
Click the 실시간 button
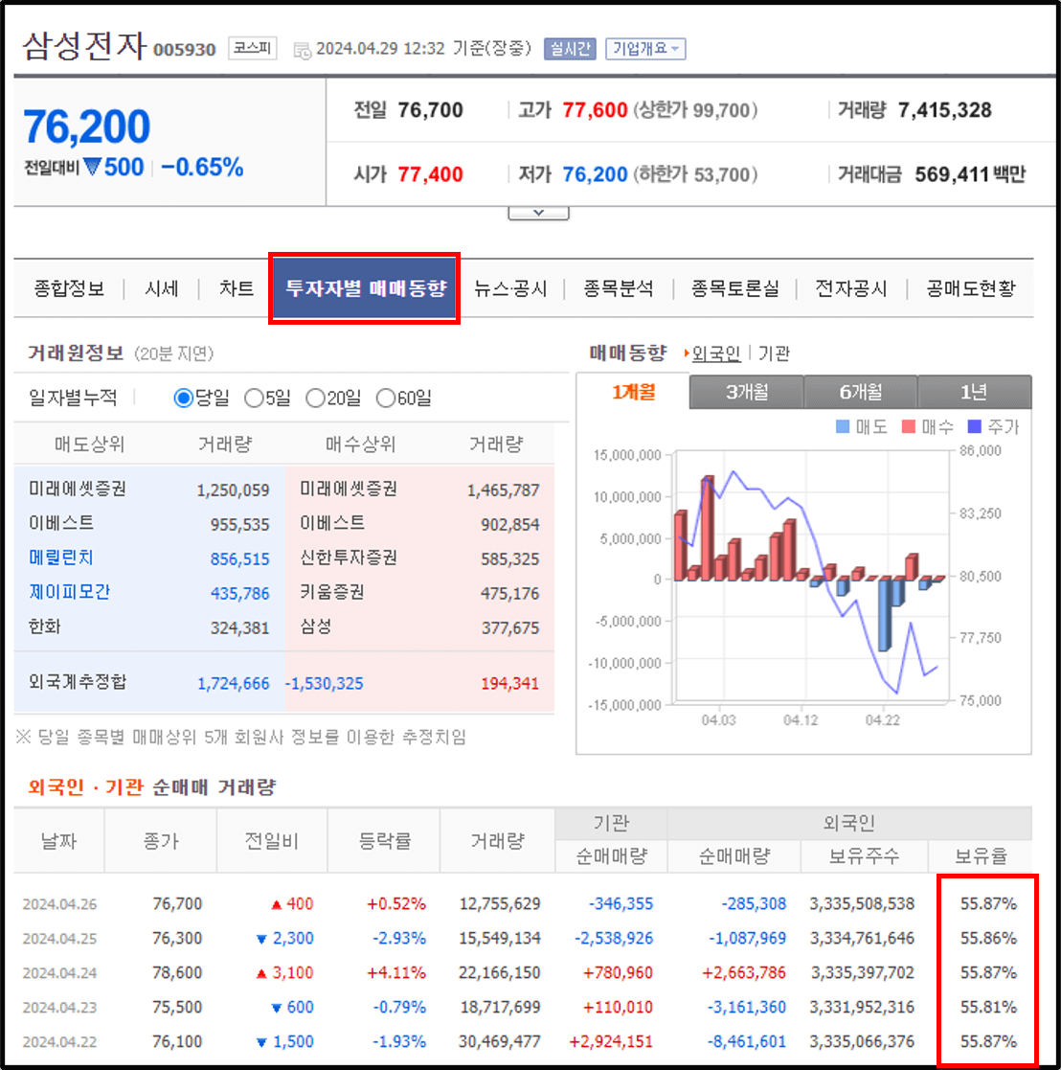point(569,49)
